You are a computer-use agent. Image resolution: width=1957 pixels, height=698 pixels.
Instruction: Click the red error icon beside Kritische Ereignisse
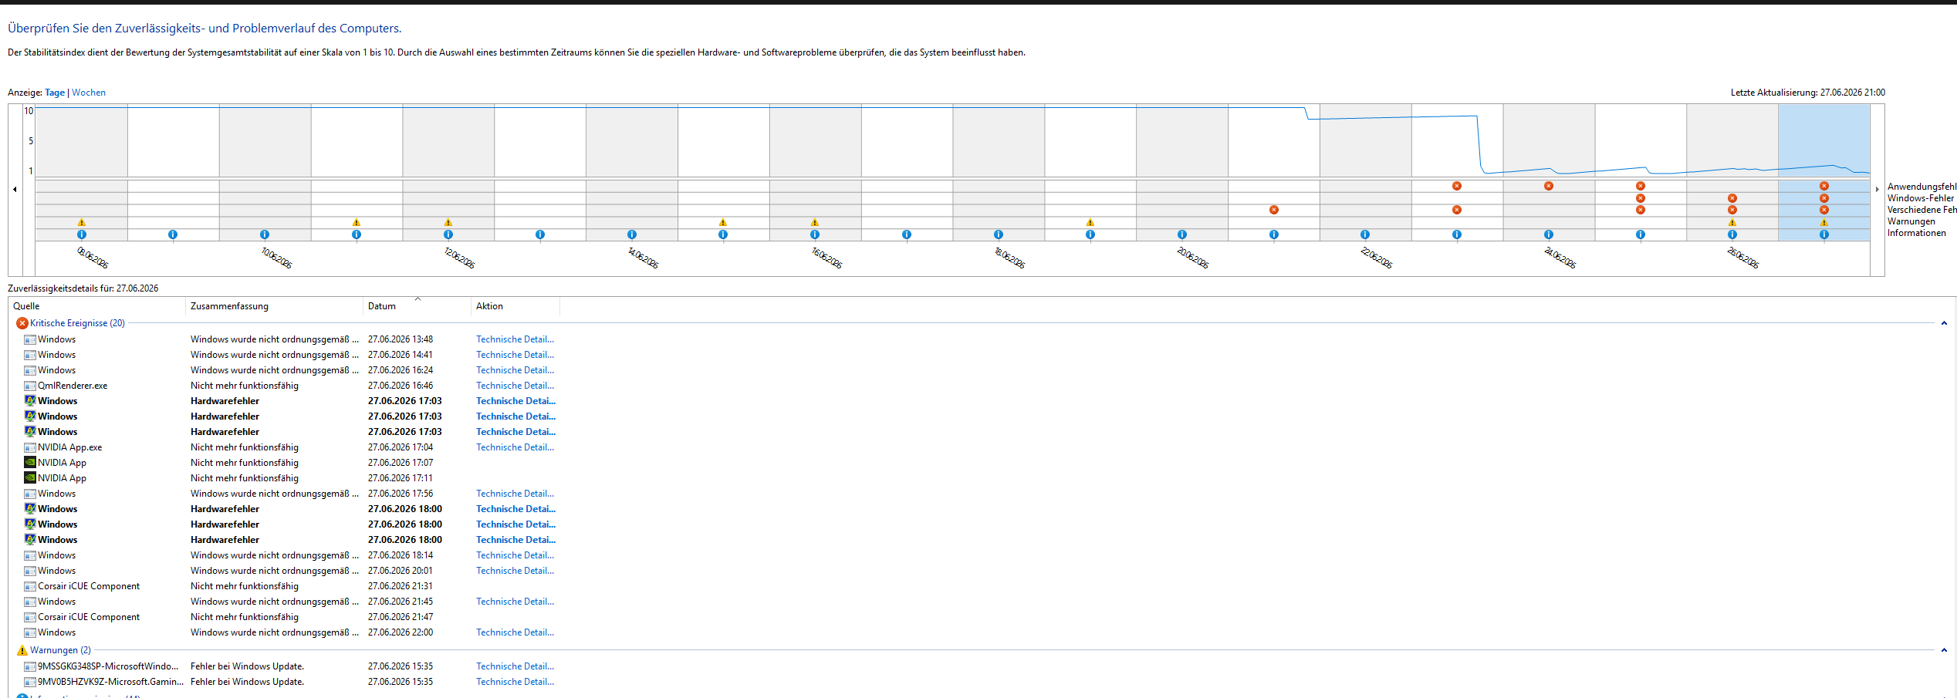point(22,323)
